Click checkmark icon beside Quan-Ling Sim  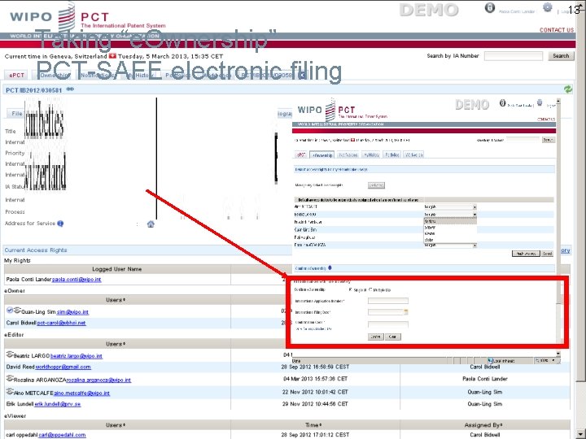pyautogui.click(x=10, y=311)
